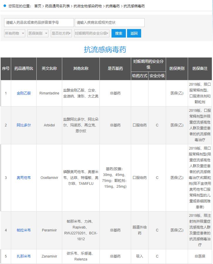This screenshot has width=213, height=264.
Task: Click the 医保类别 column header
Action: (177, 69)
